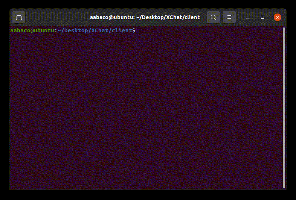The height and width of the screenshot is (200, 296).
Task: Click the top end of the scrollbar
Action: tap(284, 29)
